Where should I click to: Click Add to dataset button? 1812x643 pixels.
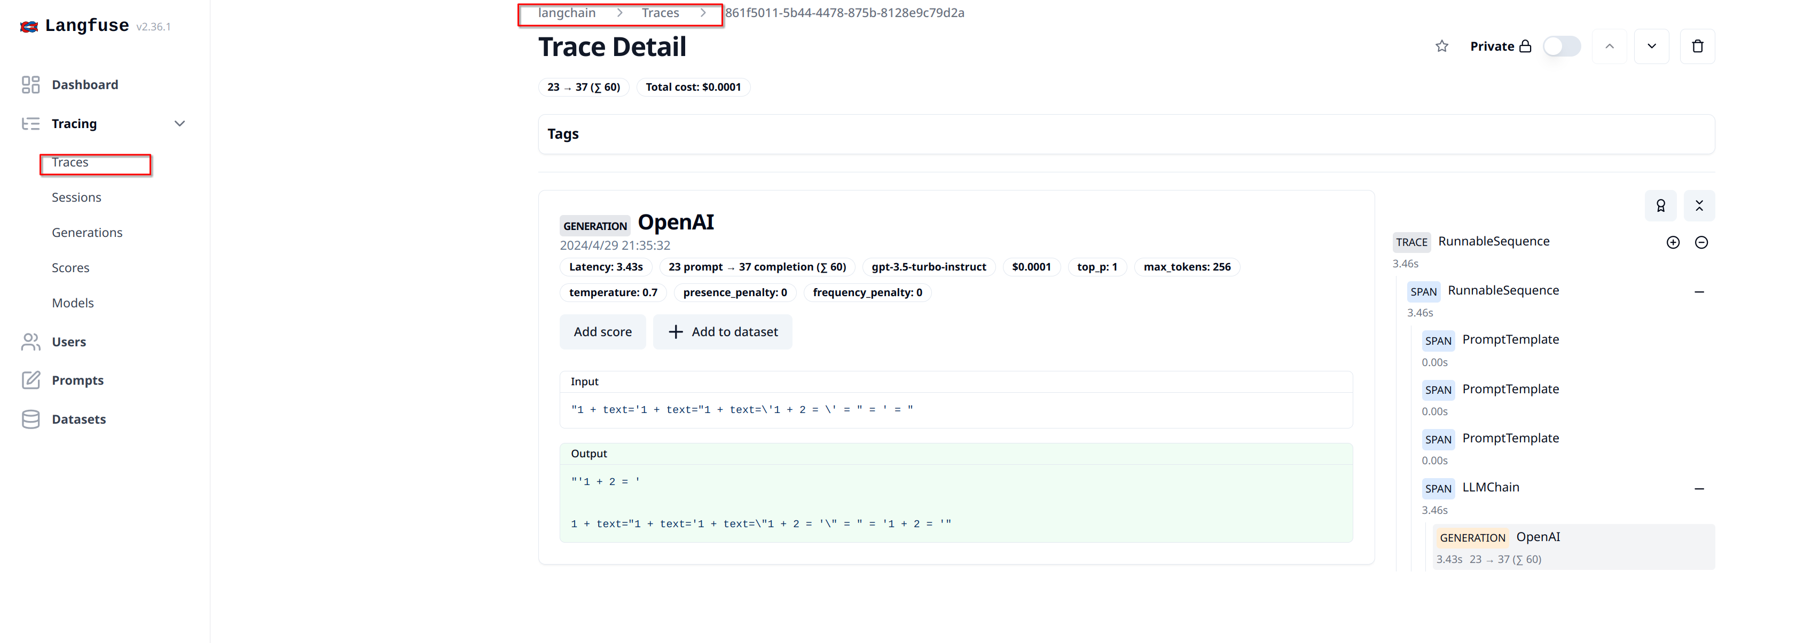click(x=723, y=332)
